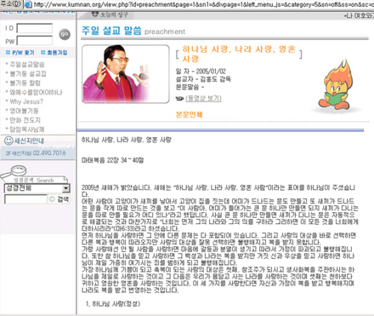Click the 오늘의 성구 shield icon
Image resolution: width=374 pixels, height=316 pixels.
pyautogui.click(x=95, y=14)
